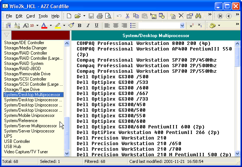Toggle bold formatting
Image resolution: width=242 pixels, height=167 pixels.
[x=79, y=25]
